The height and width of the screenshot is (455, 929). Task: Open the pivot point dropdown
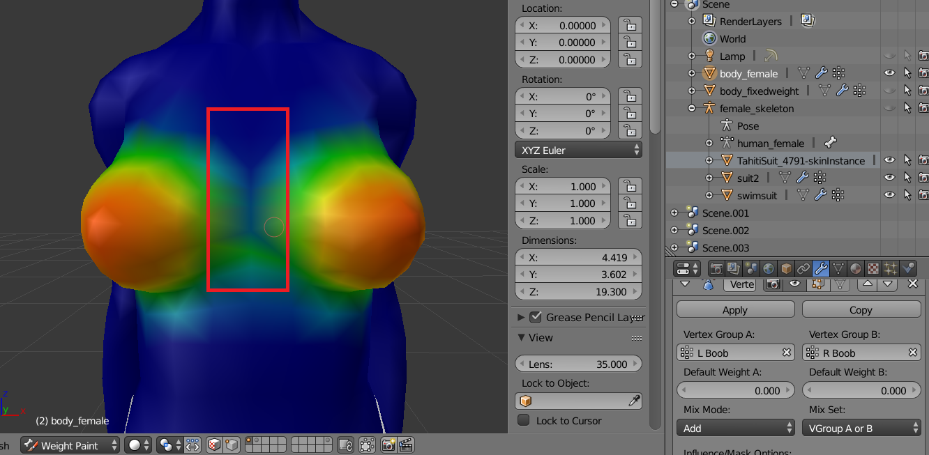[x=169, y=445]
